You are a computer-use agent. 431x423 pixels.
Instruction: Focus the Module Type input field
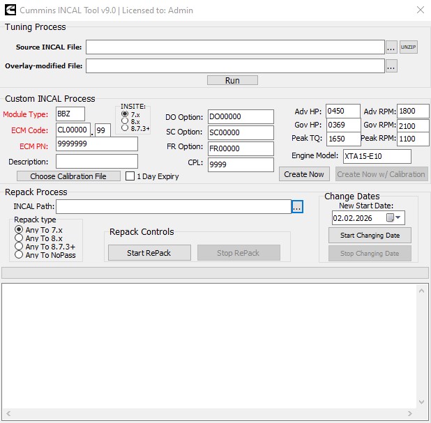click(x=70, y=114)
